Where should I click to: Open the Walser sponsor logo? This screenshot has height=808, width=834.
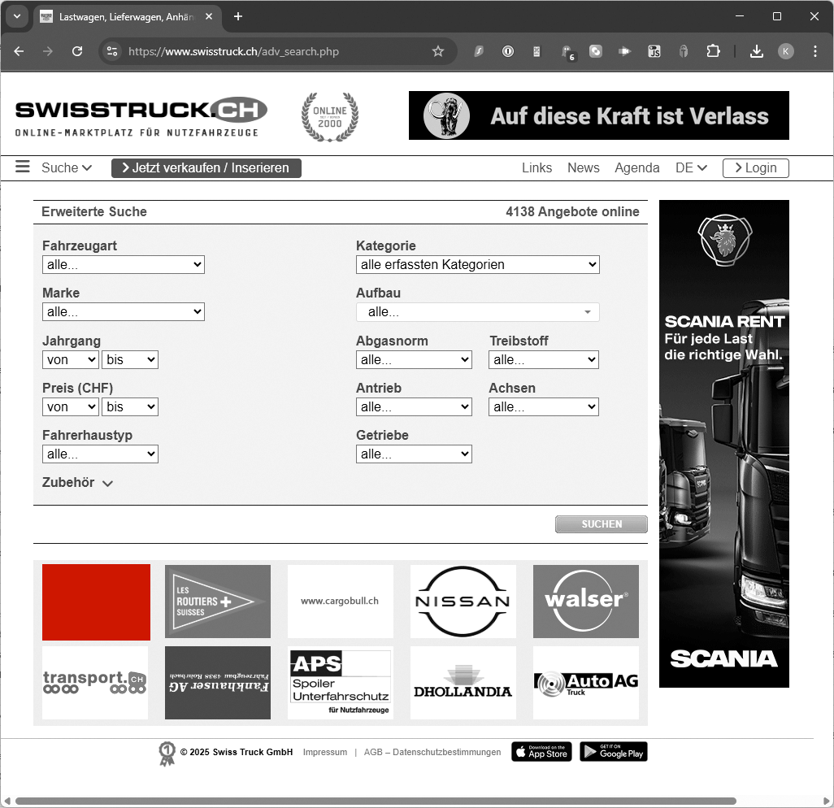585,601
